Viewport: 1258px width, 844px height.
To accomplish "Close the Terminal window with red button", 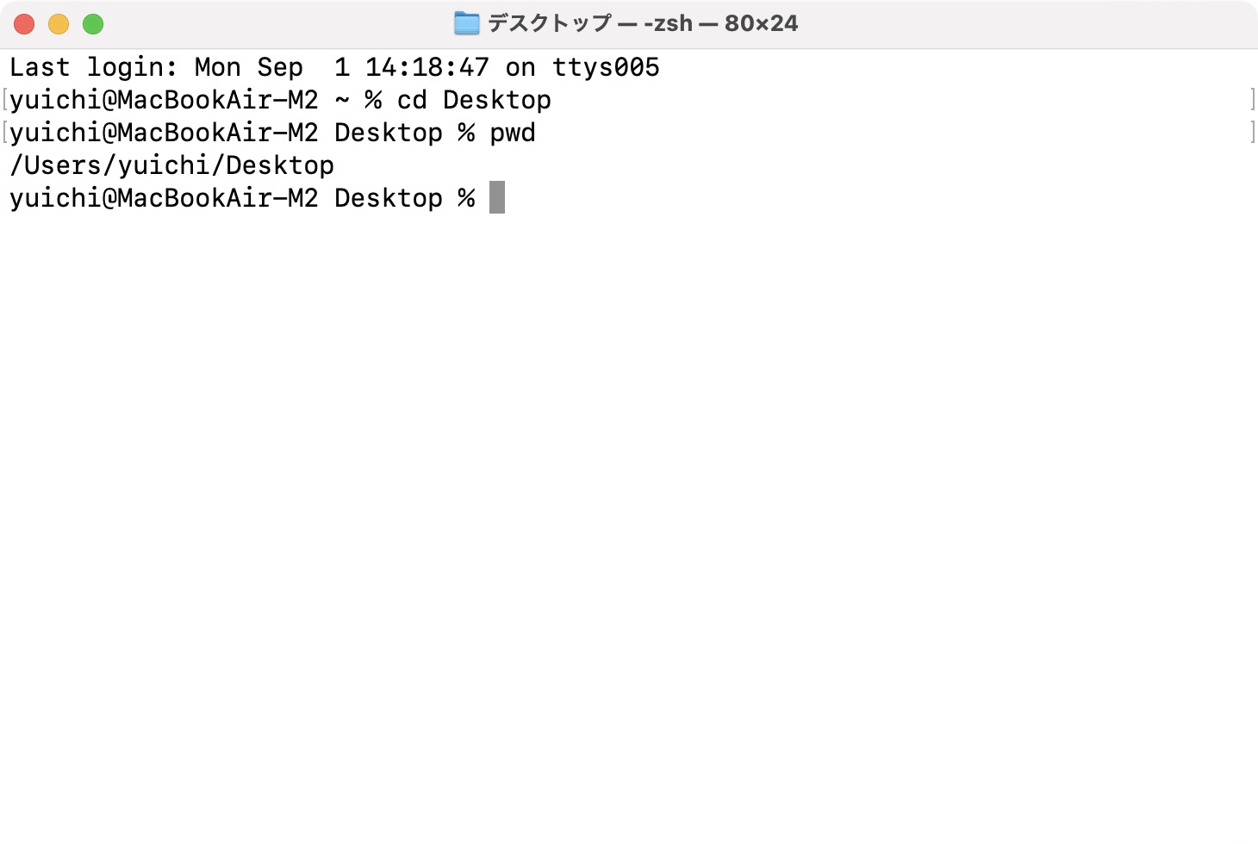I will coord(24,24).
